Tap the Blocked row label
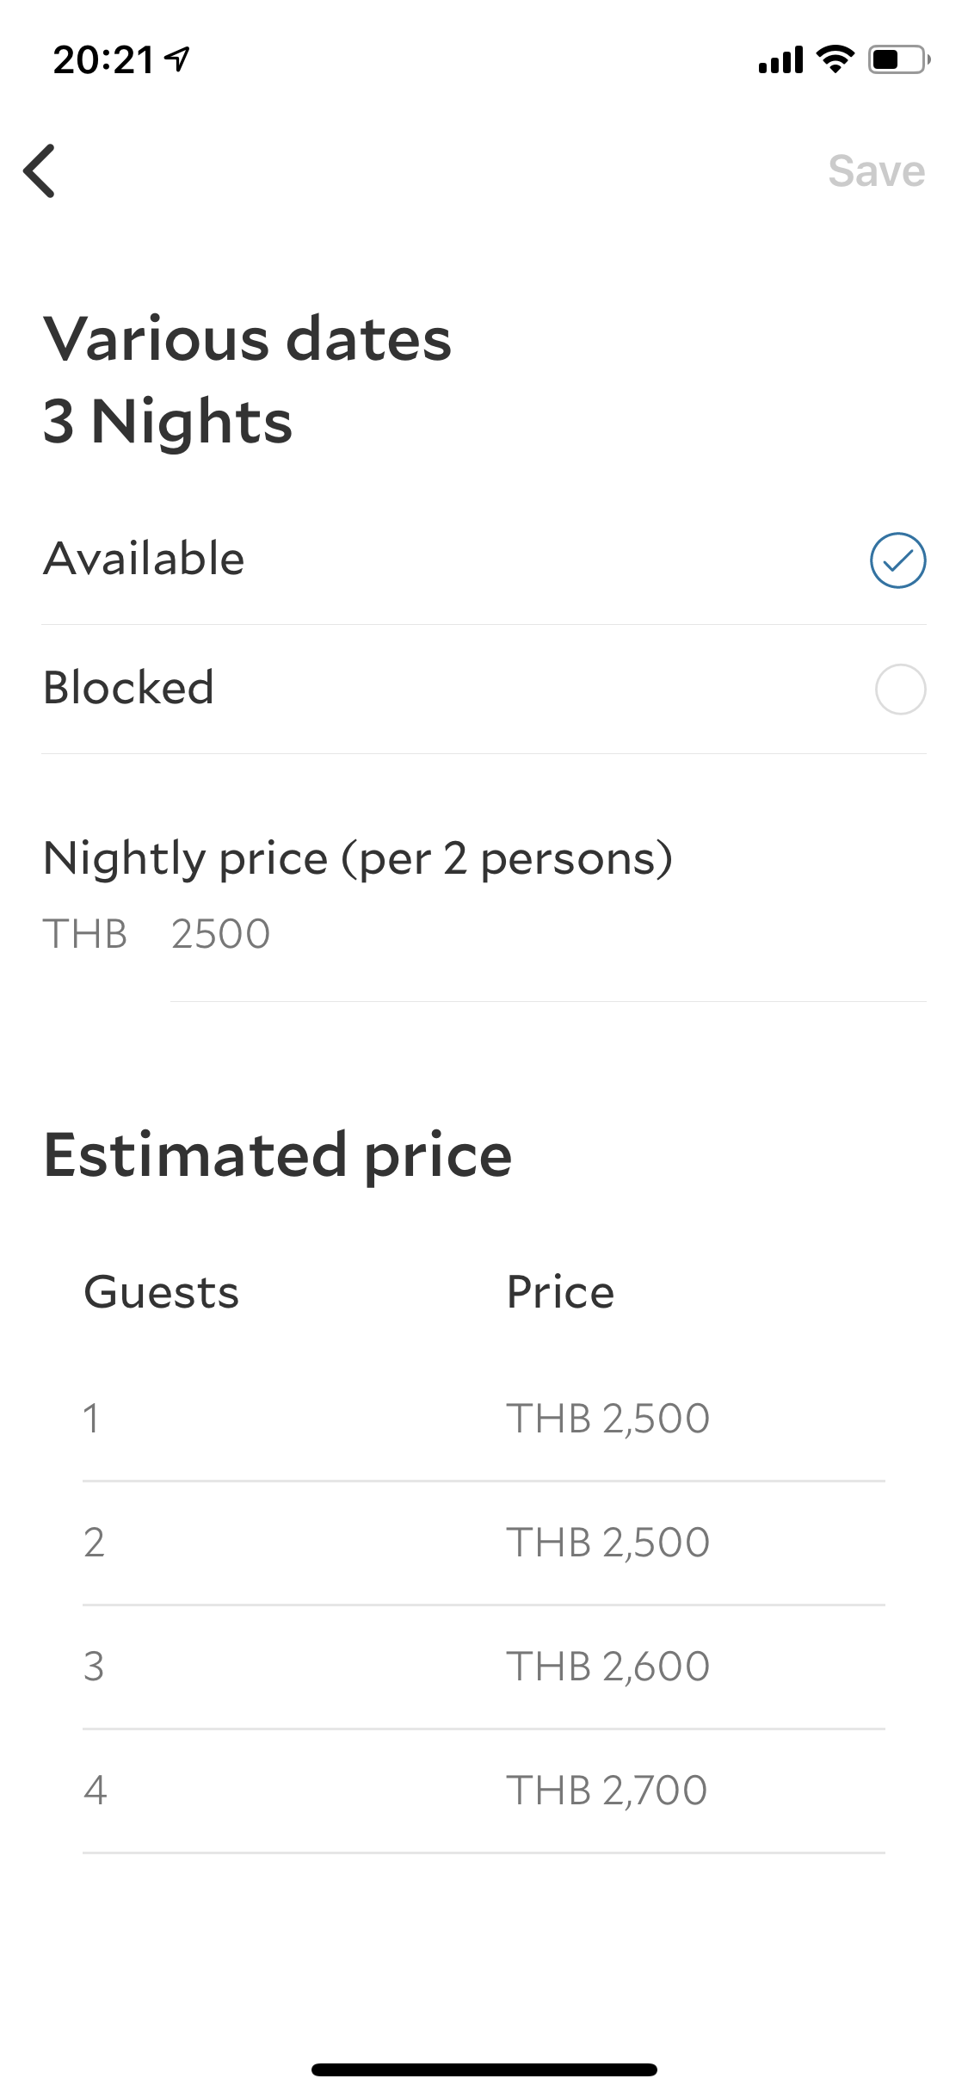 (129, 688)
